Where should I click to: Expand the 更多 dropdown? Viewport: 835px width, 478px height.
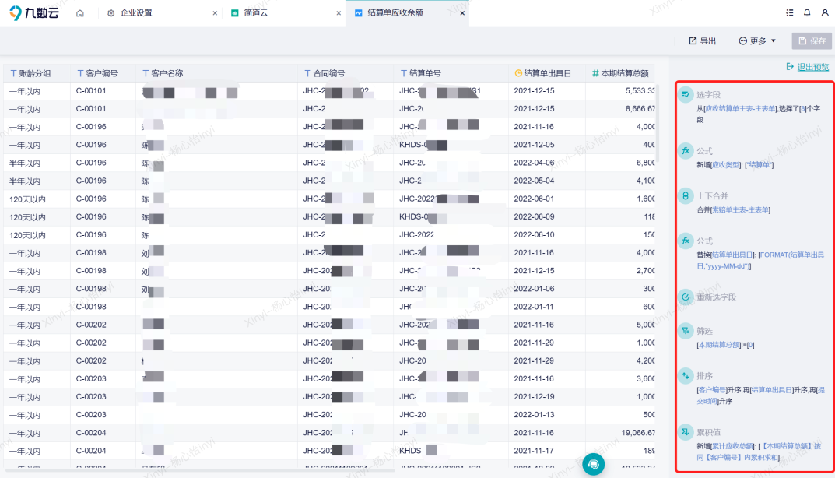(757, 41)
